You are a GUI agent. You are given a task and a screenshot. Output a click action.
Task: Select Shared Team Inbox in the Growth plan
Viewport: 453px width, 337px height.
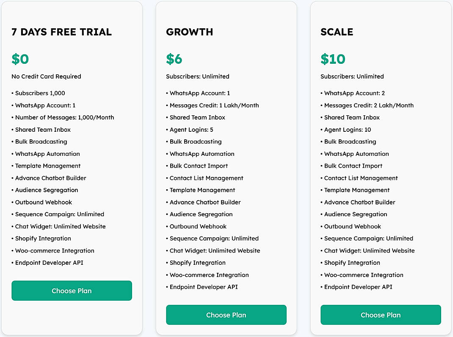(196, 117)
